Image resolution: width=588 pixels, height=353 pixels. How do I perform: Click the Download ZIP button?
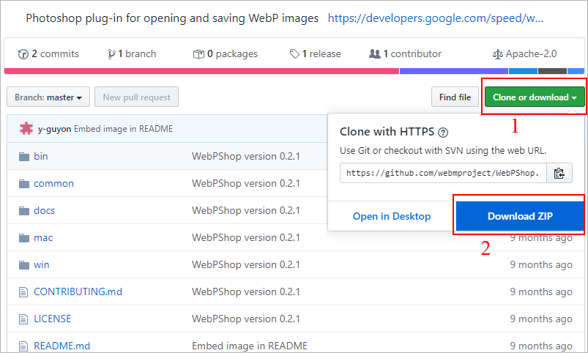520,216
